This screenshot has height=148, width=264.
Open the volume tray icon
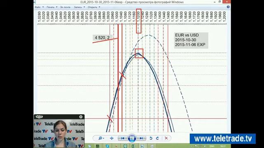tap(205, 146)
